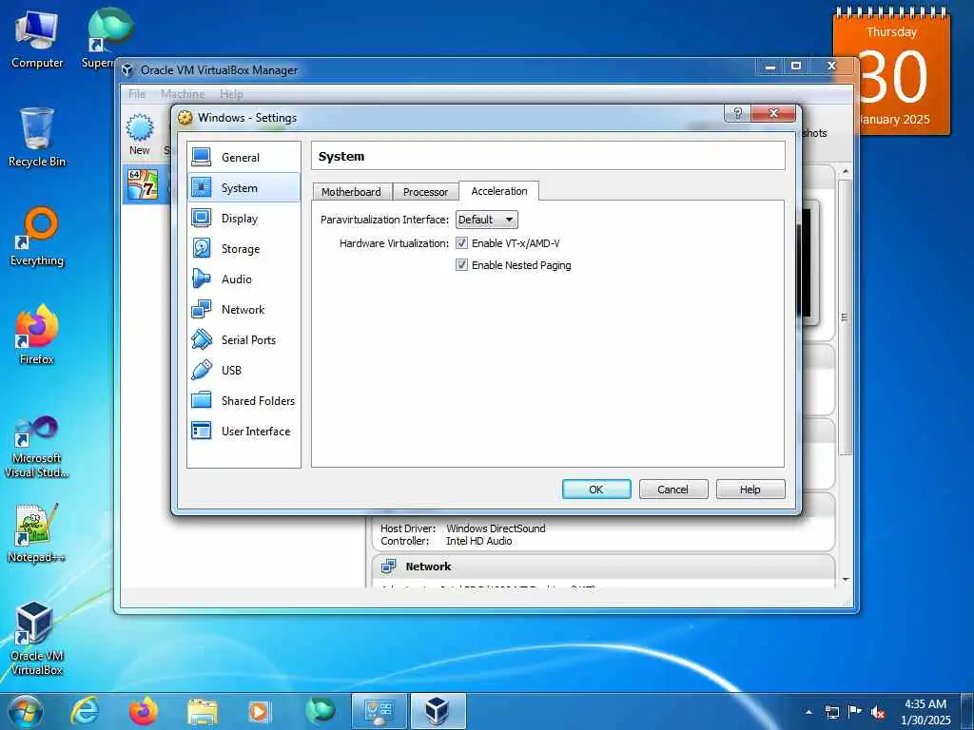Click the Show desktop strip at taskbar end
The image size is (974, 730).
tap(967, 711)
